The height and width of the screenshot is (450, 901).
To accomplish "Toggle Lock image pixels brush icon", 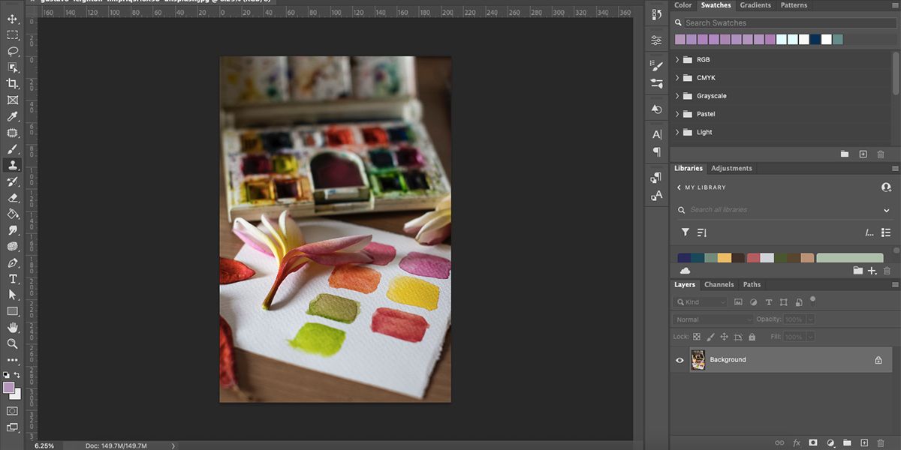I will [710, 338].
